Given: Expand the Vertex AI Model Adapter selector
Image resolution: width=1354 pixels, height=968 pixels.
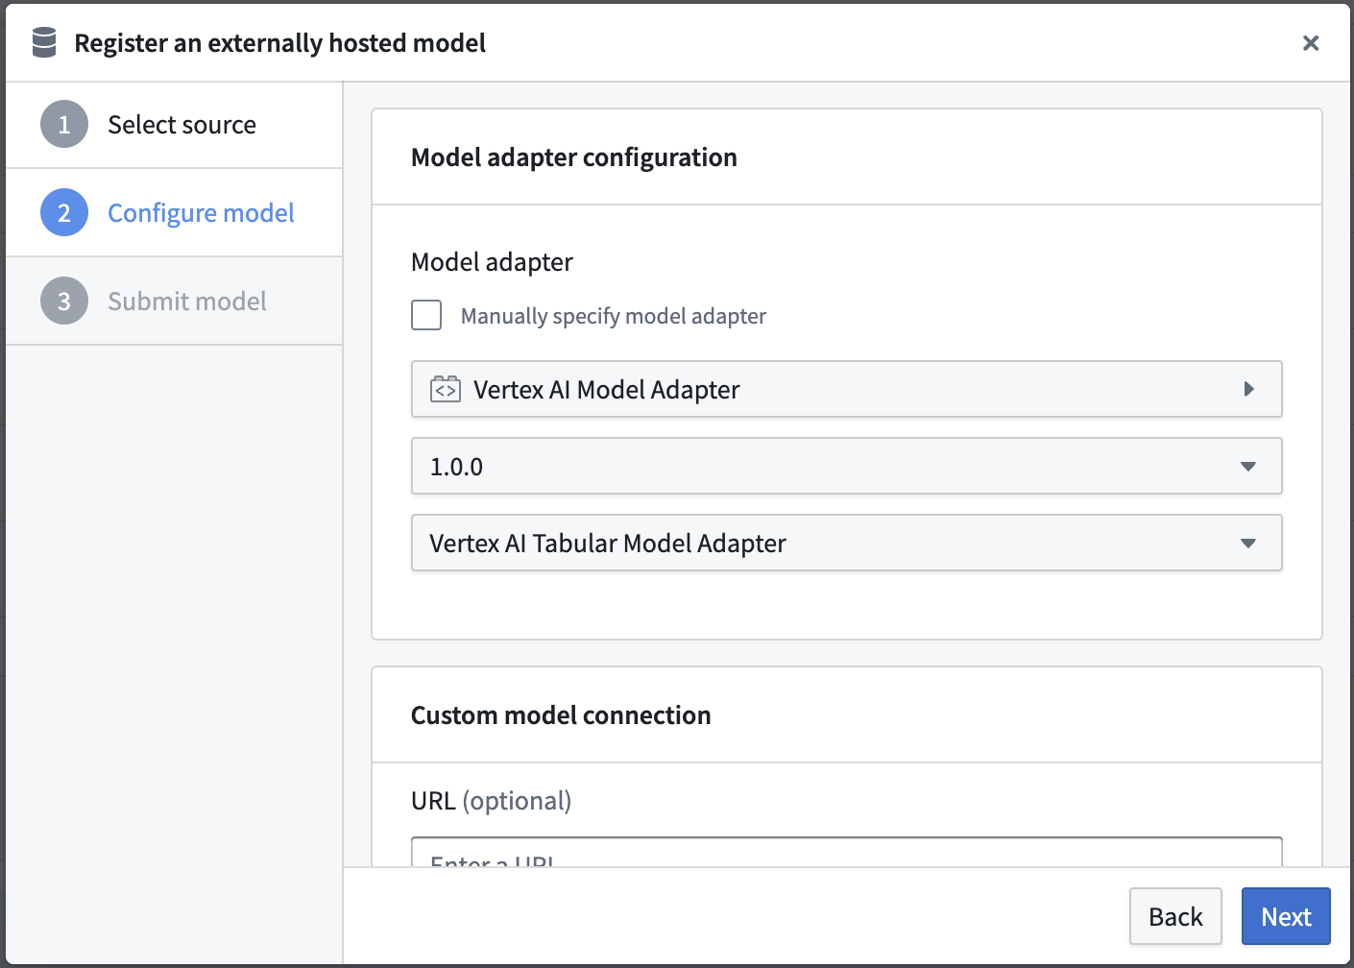Looking at the screenshot, I should tap(846, 389).
